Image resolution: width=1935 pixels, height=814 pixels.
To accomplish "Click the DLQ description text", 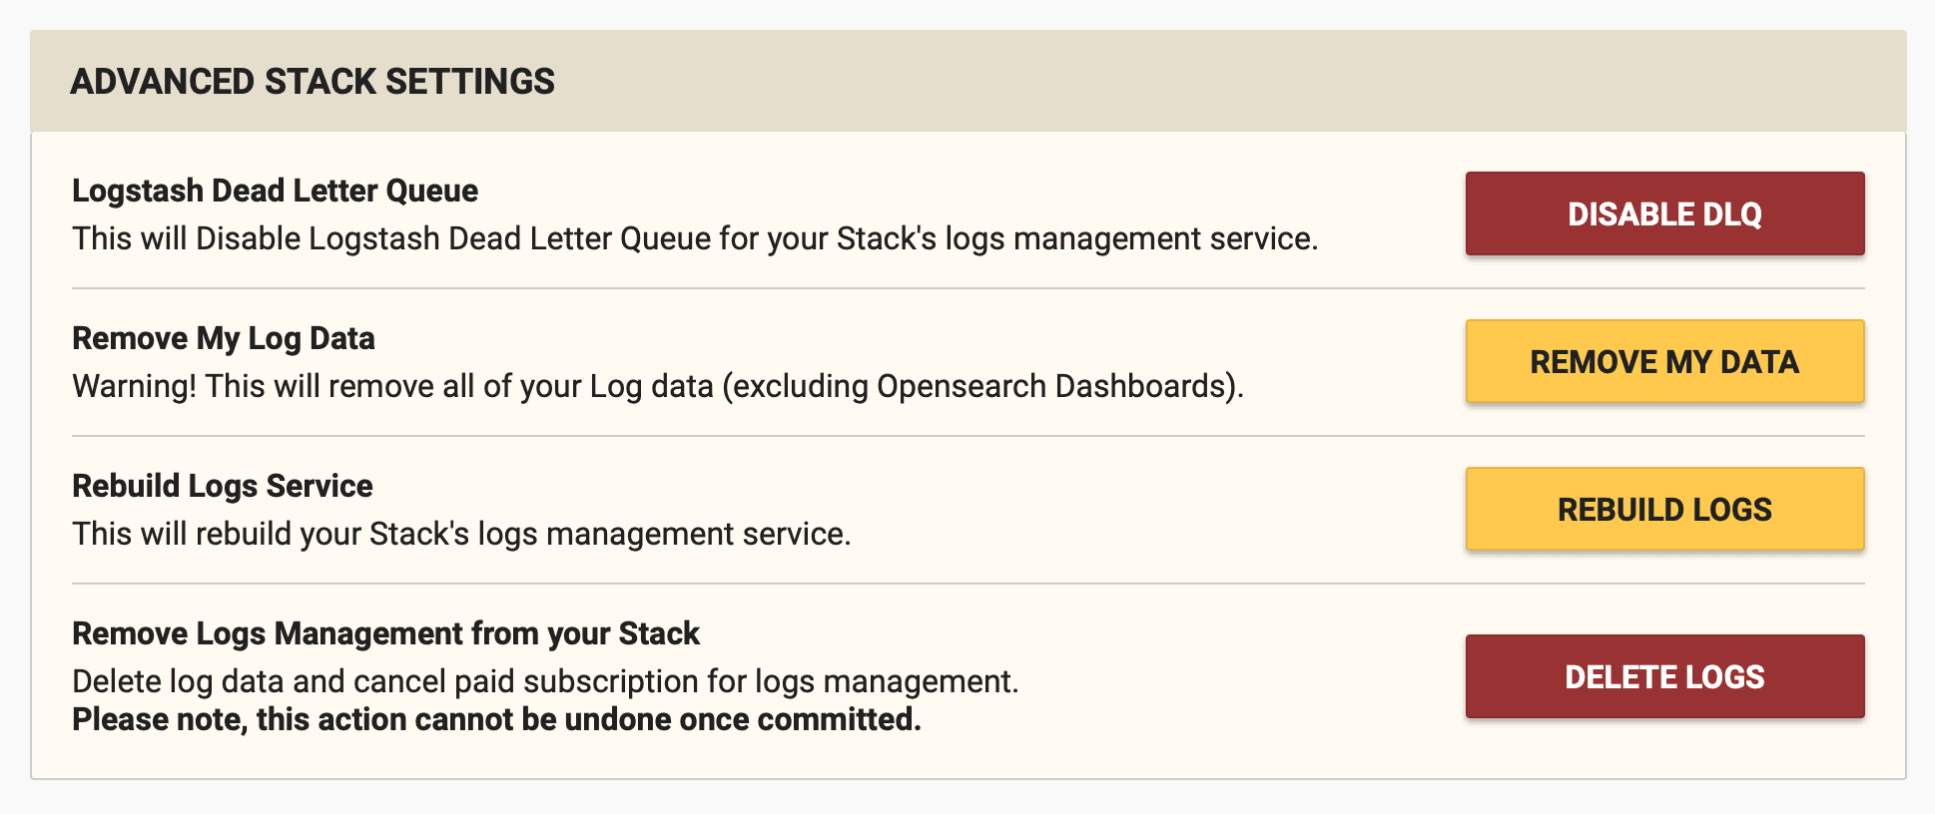I will tap(696, 238).
